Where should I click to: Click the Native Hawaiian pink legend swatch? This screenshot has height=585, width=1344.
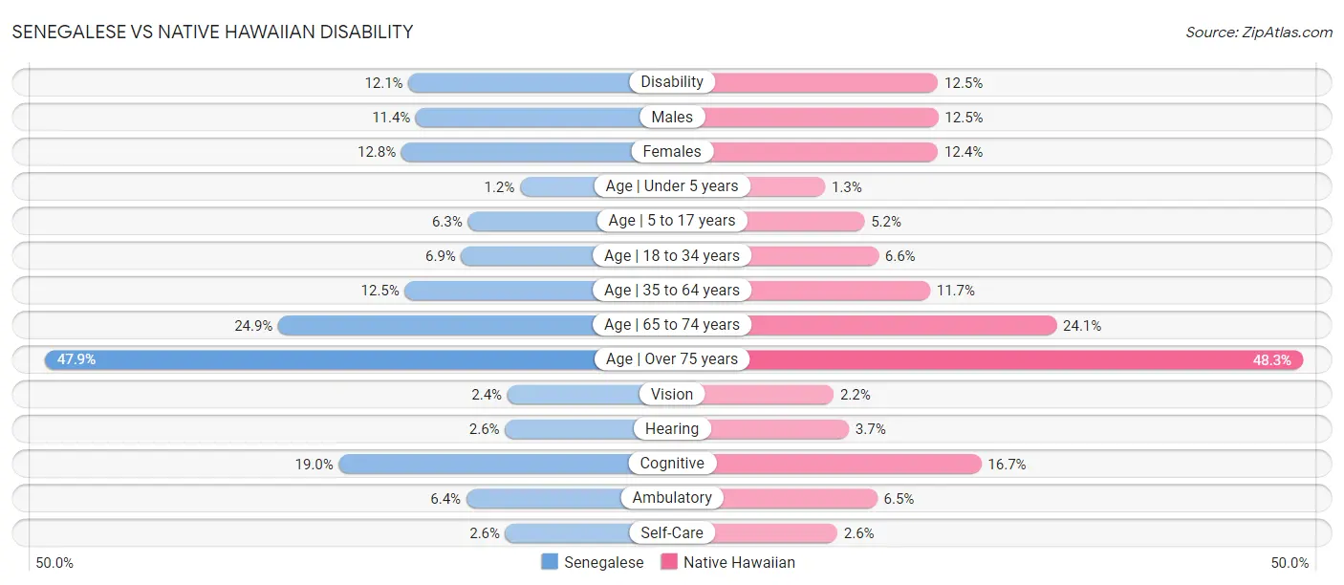[x=669, y=562]
